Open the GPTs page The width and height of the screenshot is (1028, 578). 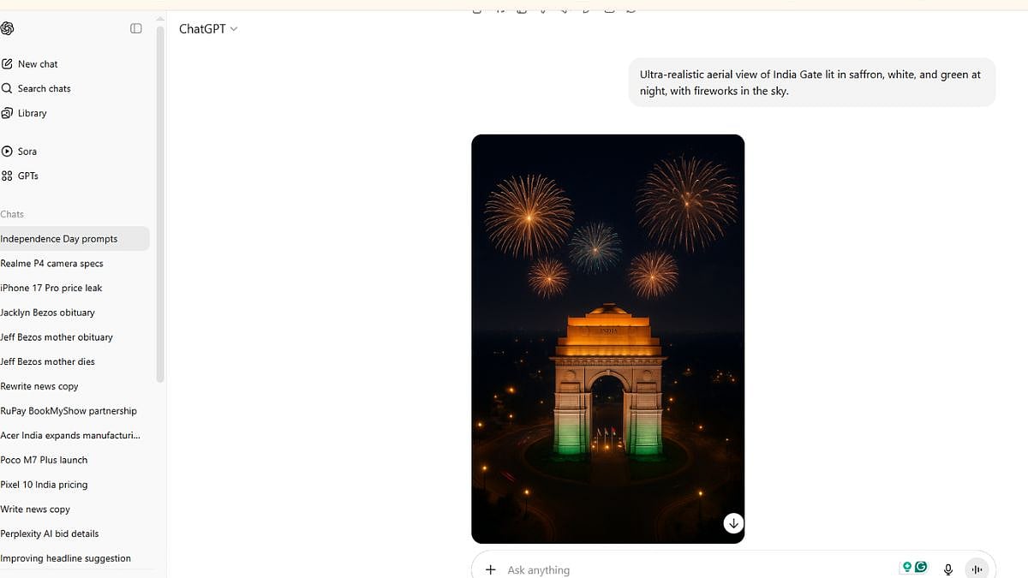tap(27, 176)
